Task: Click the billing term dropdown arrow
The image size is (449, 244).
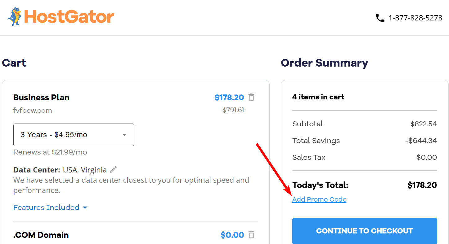Action: pyautogui.click(x=124, y=135)
